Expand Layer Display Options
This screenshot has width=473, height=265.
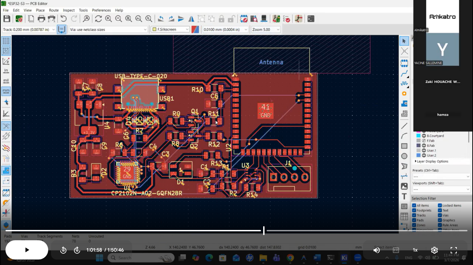(x=416, y=161)
